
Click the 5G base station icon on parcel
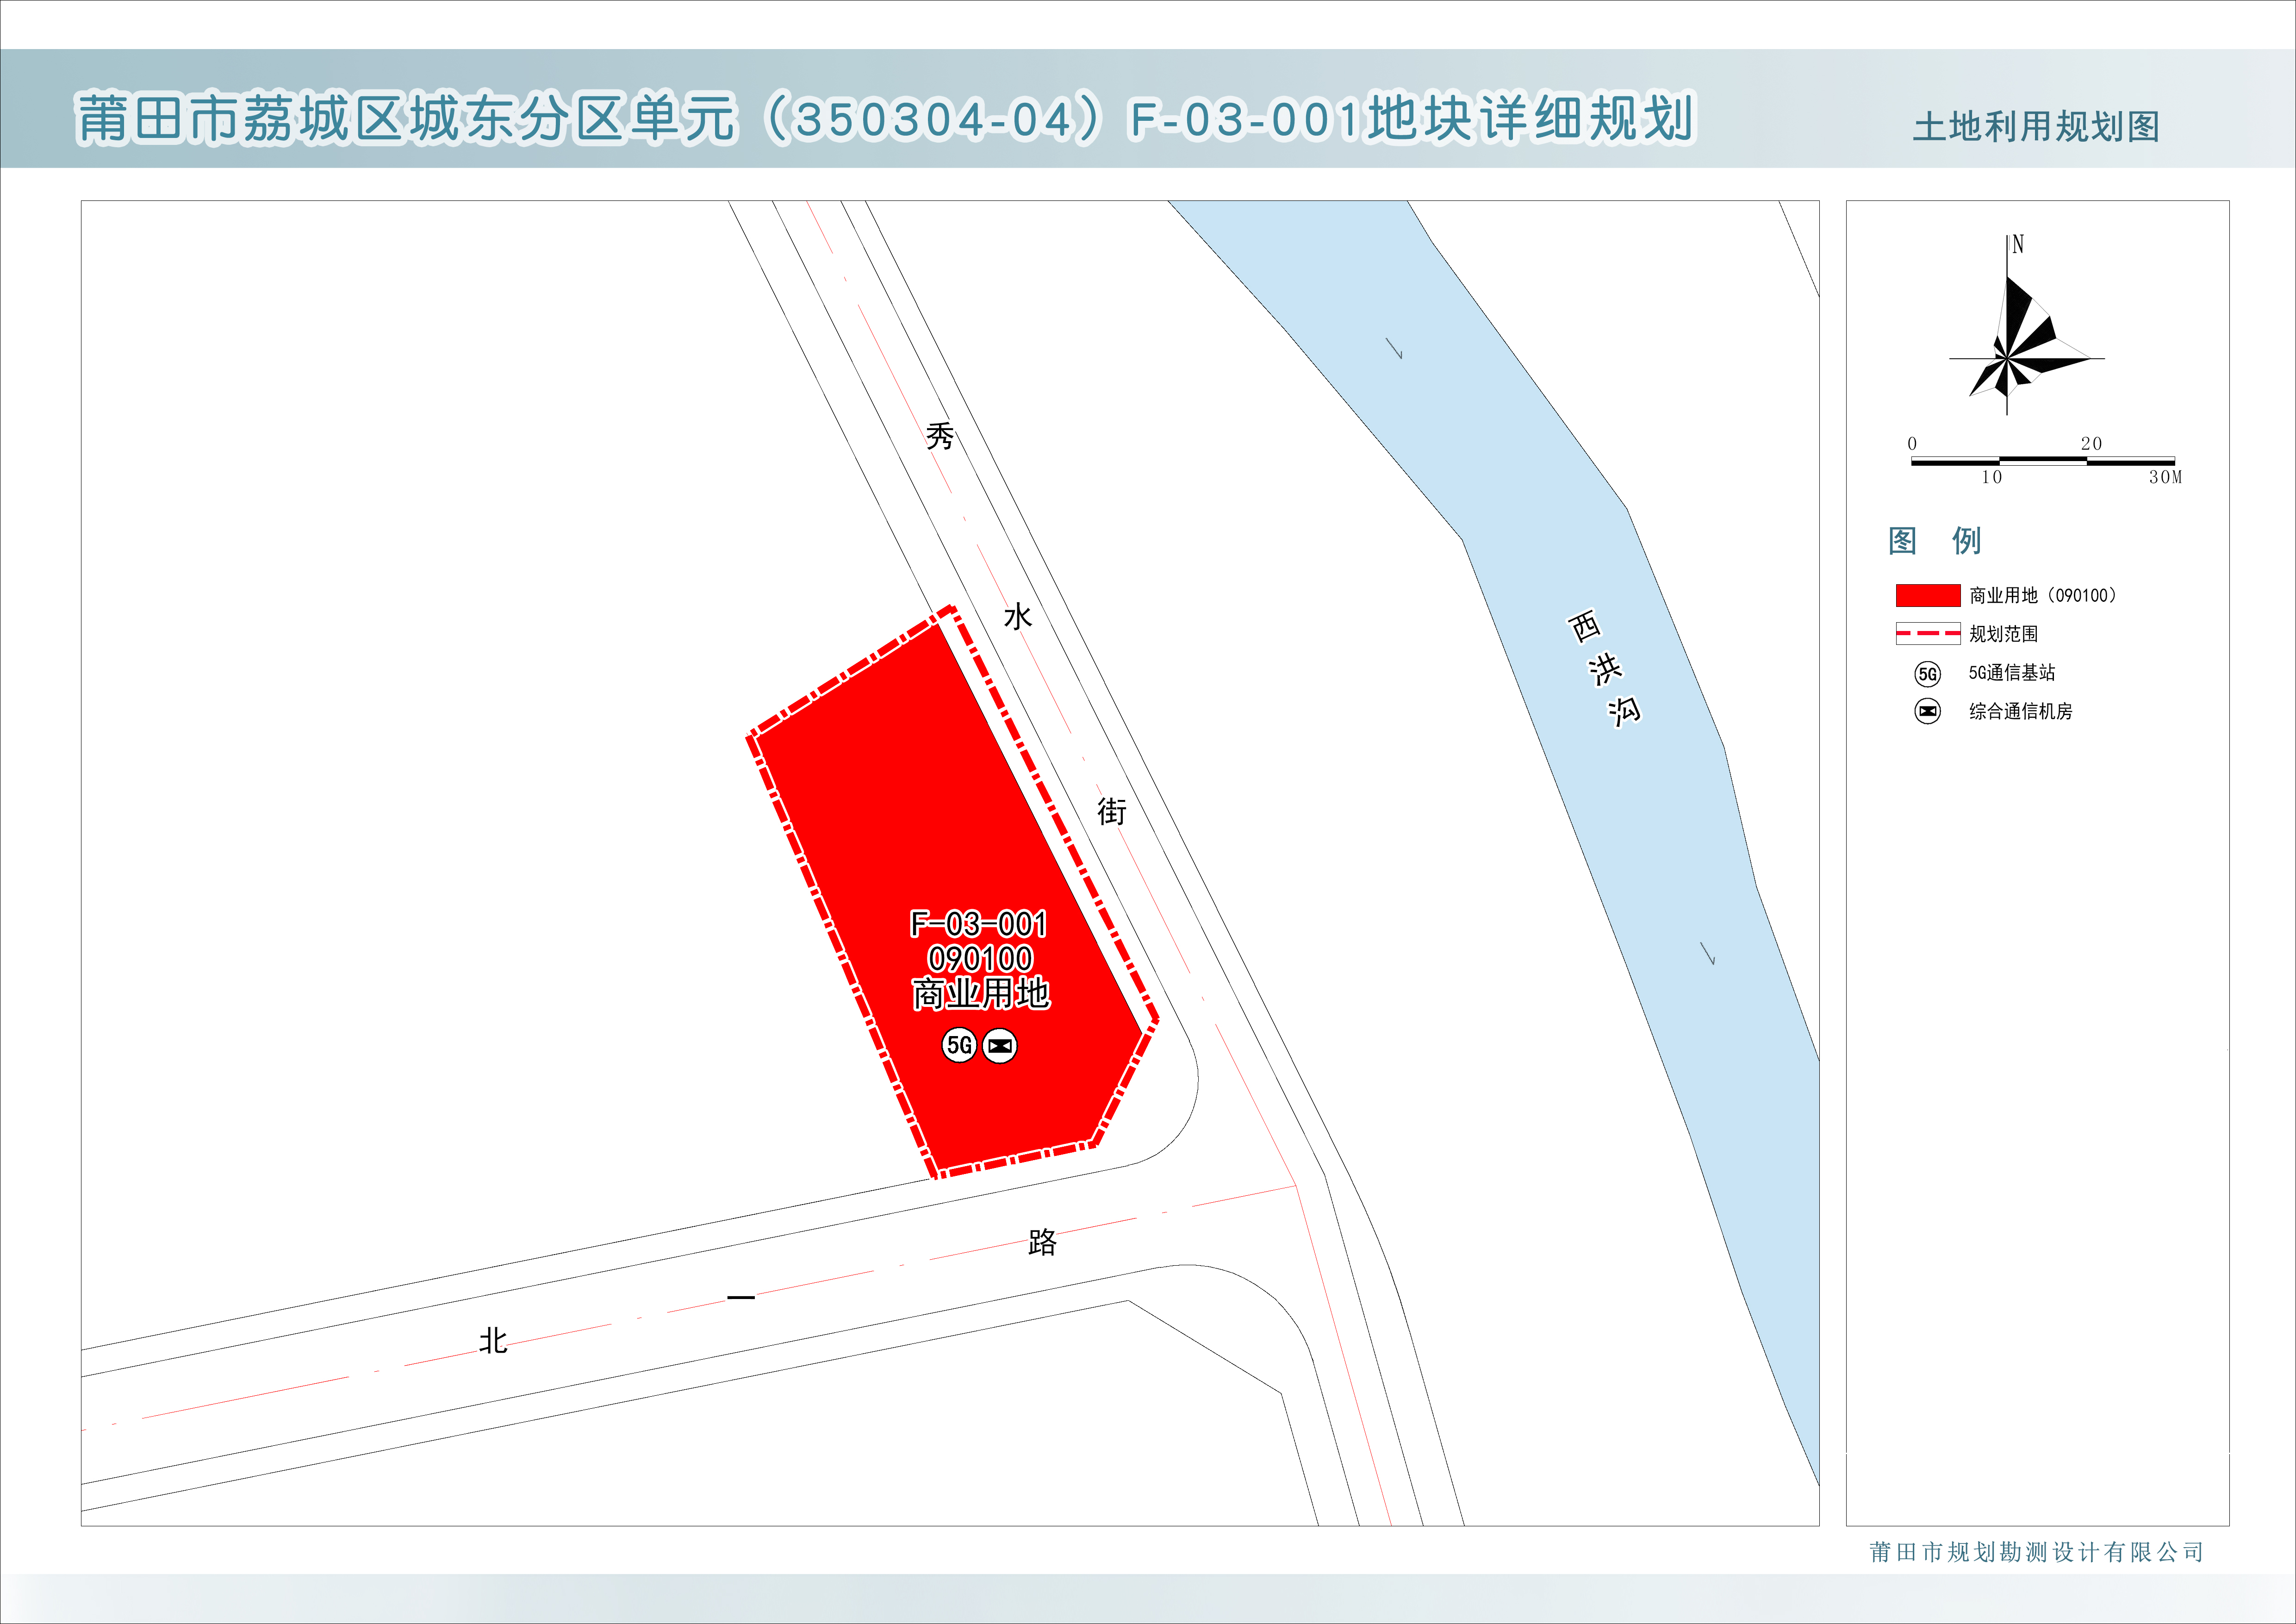(x=959, y=1046)
